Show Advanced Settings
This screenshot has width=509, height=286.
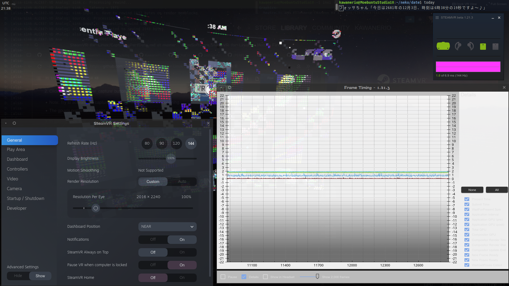(x=40, y=276)
